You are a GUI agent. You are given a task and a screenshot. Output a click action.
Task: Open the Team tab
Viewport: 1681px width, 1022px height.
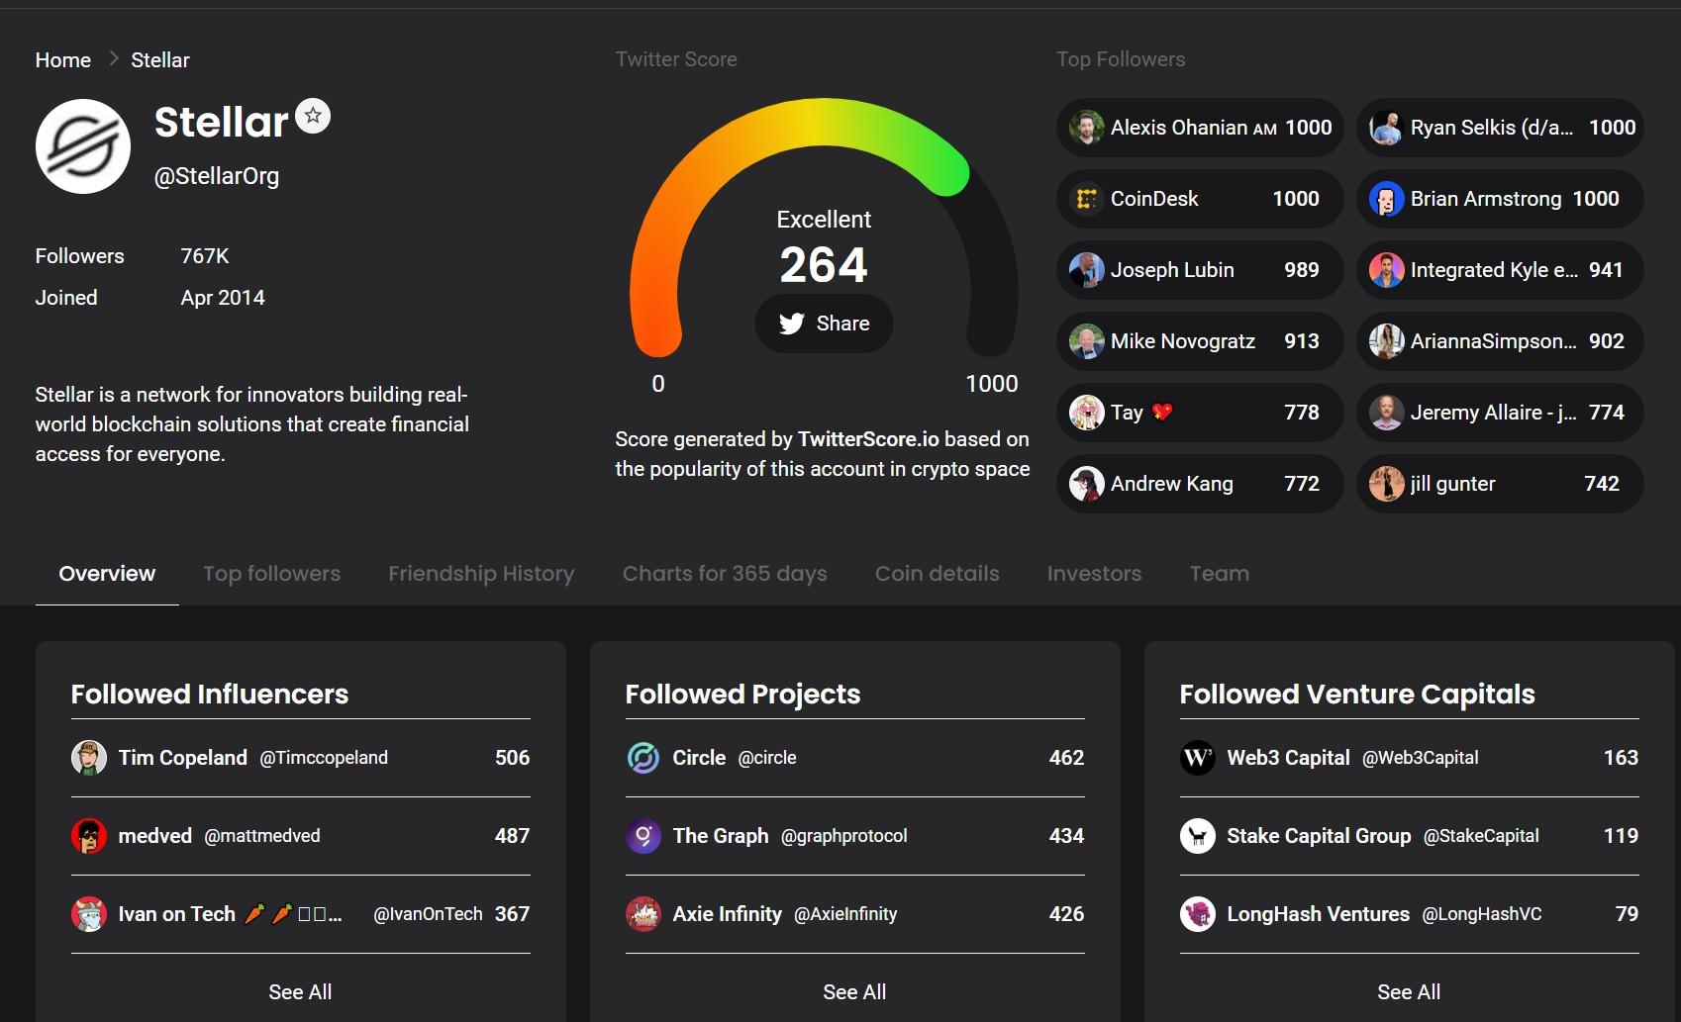tap(1220, 574)
